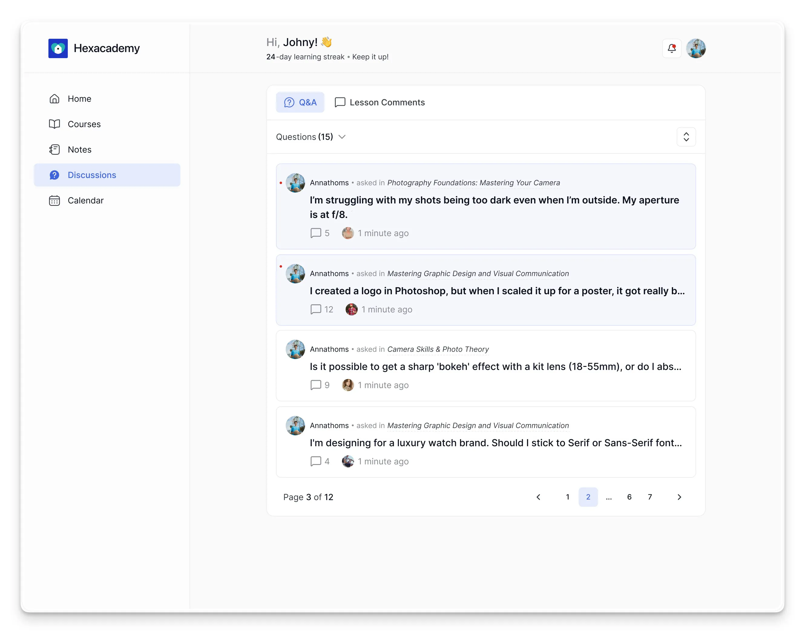The width and height of the screenshot is (805, 633).
Task: Open notifications via the bell icon
Action: (x=671, y=48)
